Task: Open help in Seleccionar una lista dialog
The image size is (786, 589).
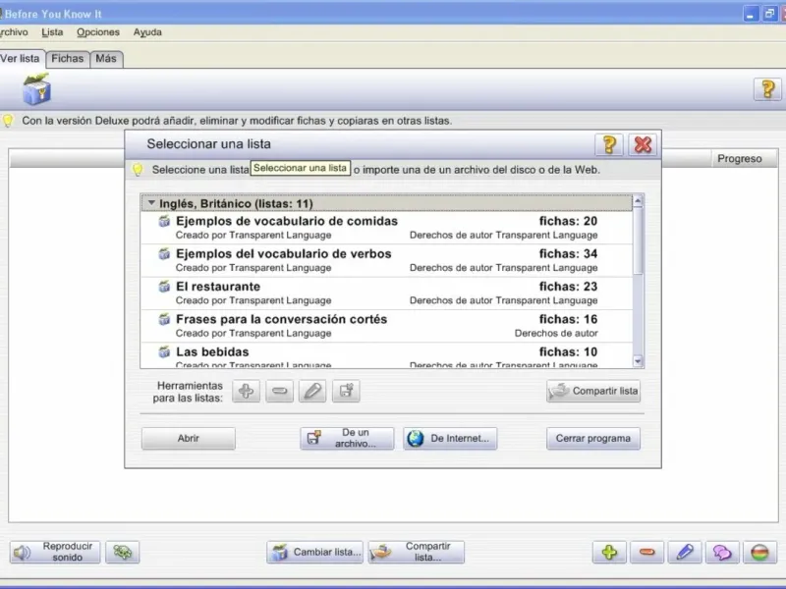Action: pyautogui.click(x=609, y=144)
